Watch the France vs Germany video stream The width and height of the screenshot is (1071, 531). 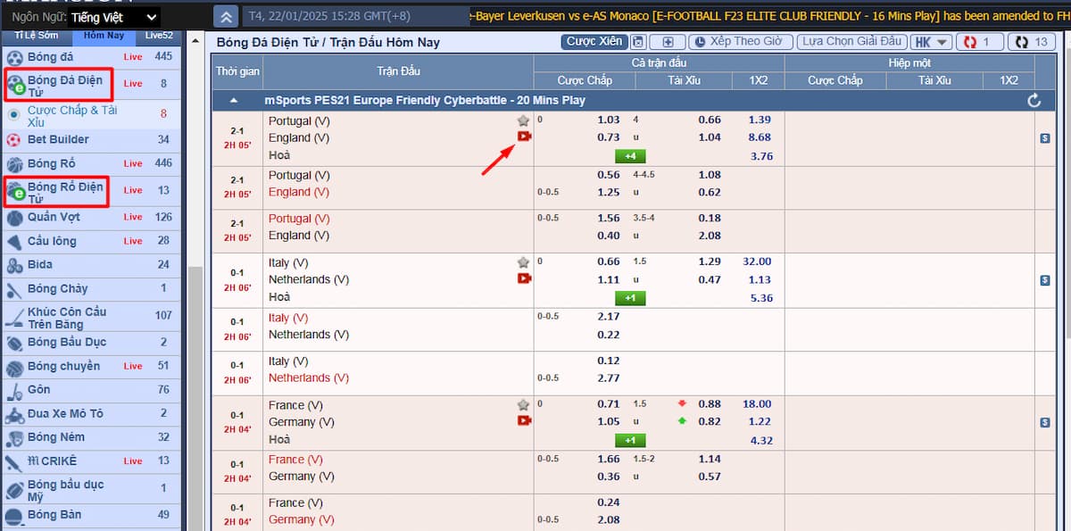524,420
